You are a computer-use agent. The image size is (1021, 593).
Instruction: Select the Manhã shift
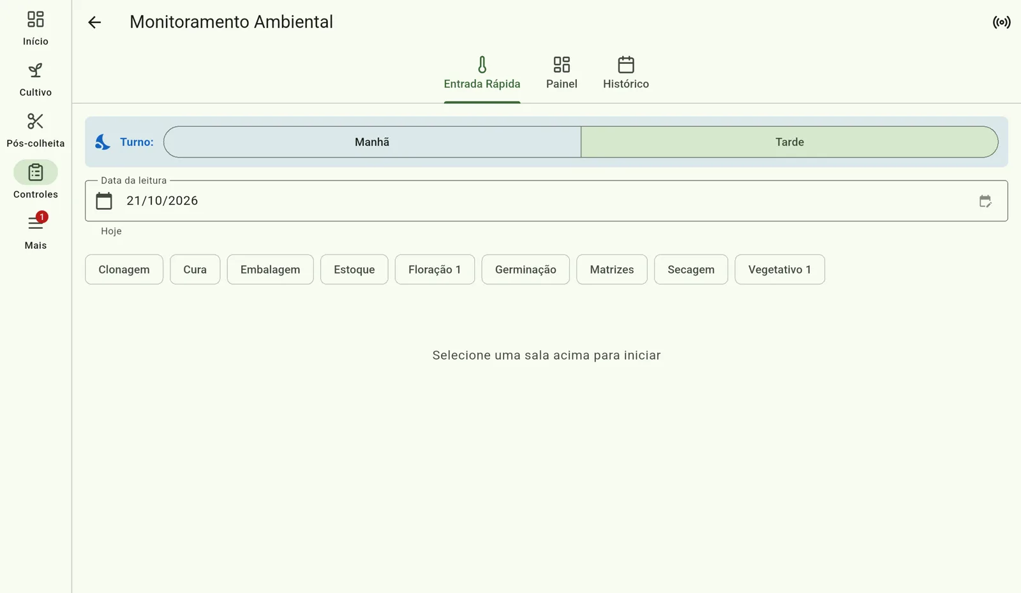372,142
